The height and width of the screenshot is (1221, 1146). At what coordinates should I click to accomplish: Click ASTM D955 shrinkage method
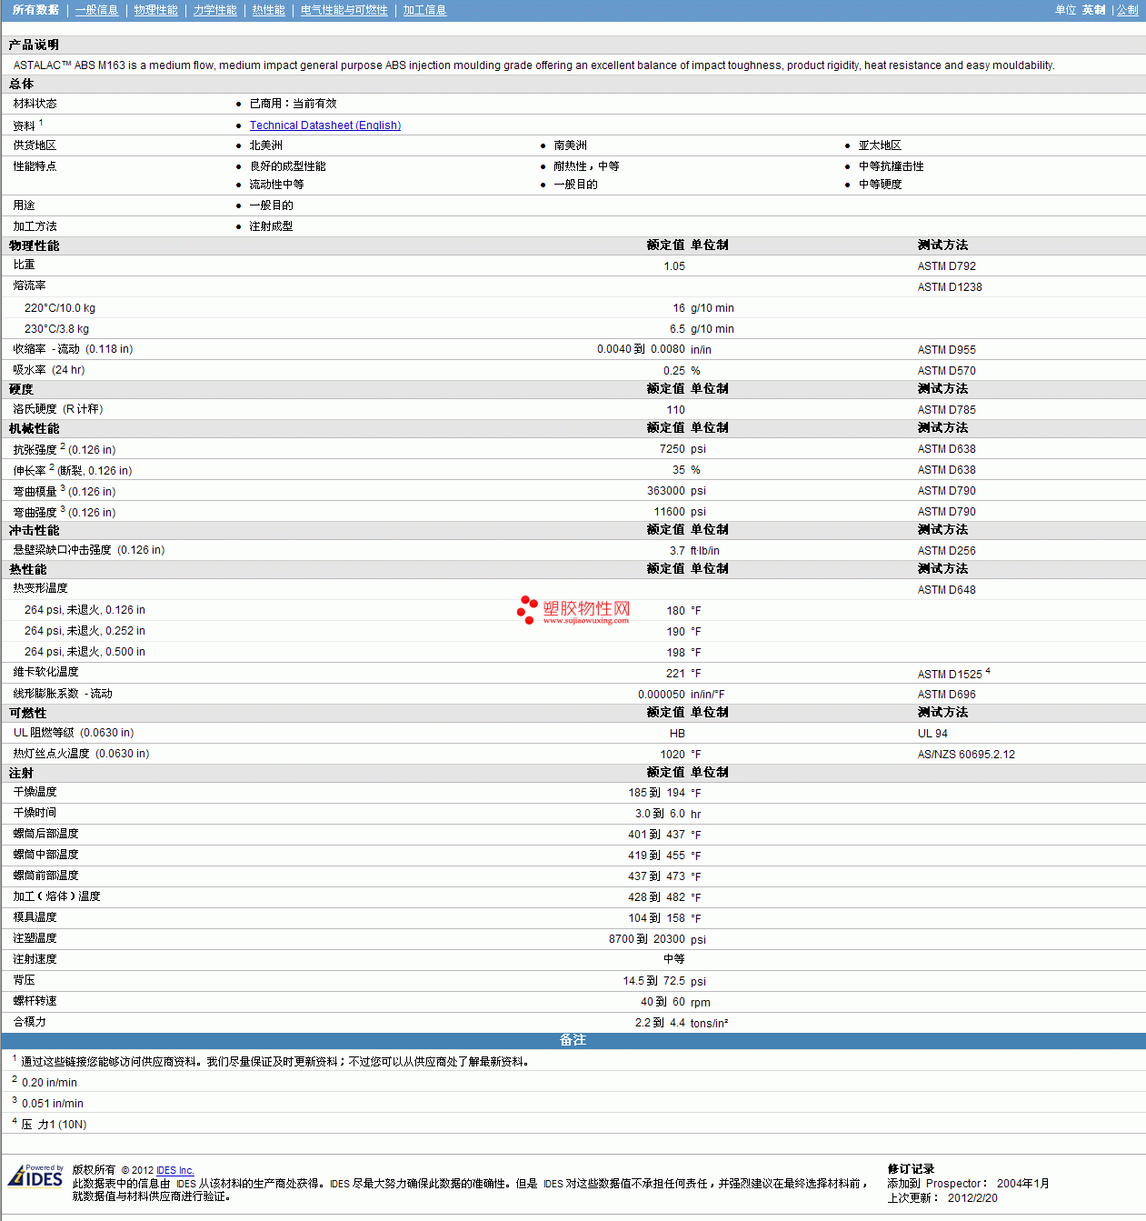tap(946, 350)
